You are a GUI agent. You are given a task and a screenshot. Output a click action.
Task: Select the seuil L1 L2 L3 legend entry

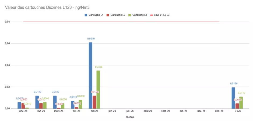[160, 15]
